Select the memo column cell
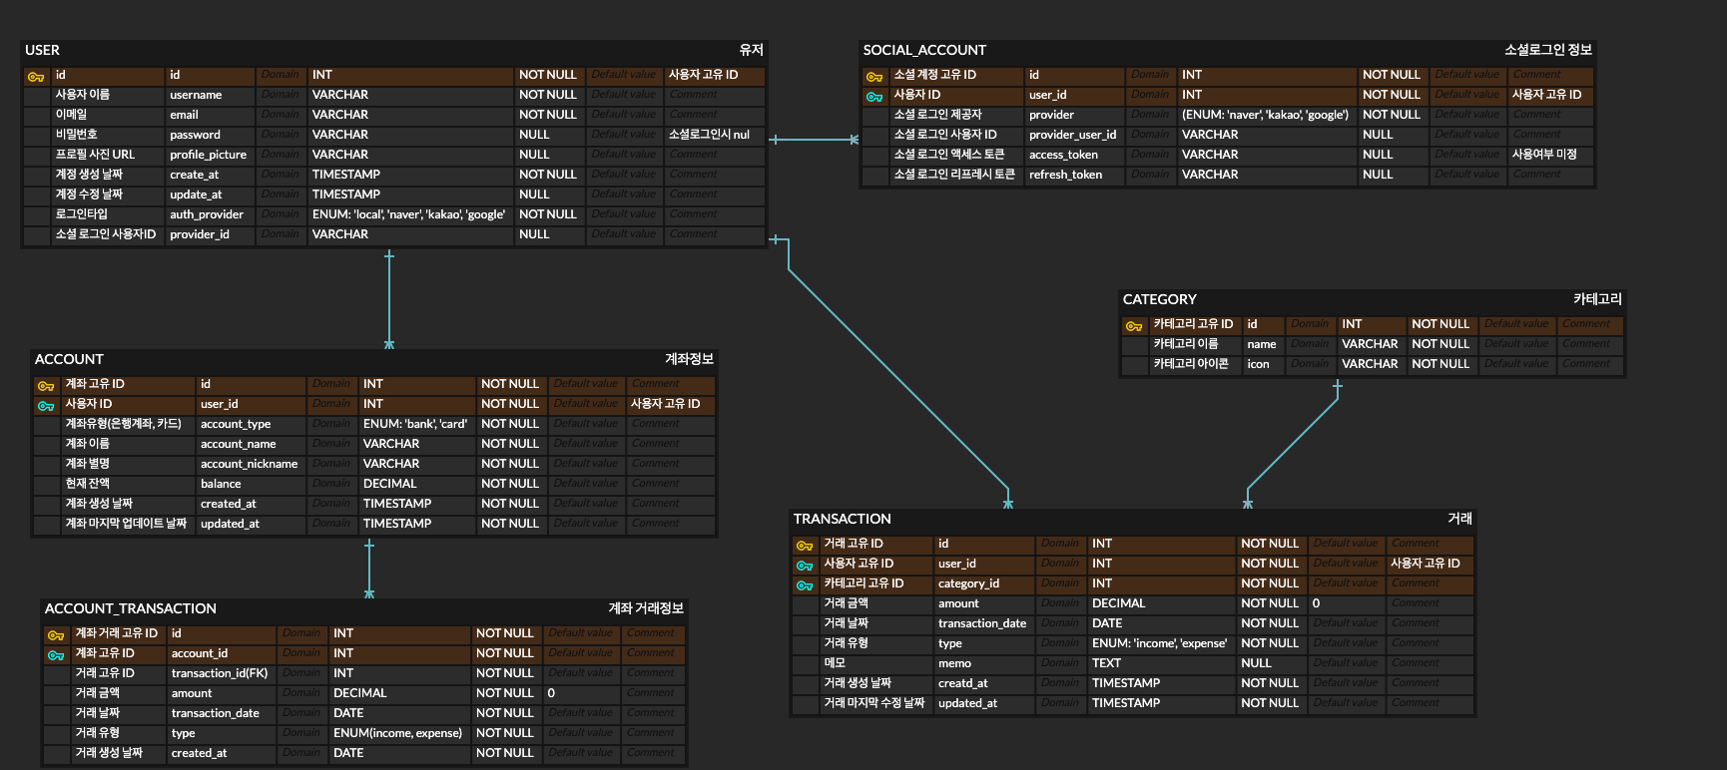The image size is (1727, 770). [985, 663]
